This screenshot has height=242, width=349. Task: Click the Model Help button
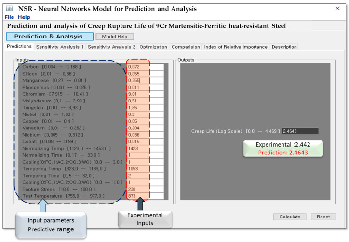(115, 37)
